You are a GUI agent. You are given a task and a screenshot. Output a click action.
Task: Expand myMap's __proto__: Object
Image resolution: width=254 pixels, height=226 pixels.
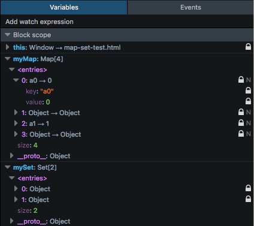coord(12,156)
